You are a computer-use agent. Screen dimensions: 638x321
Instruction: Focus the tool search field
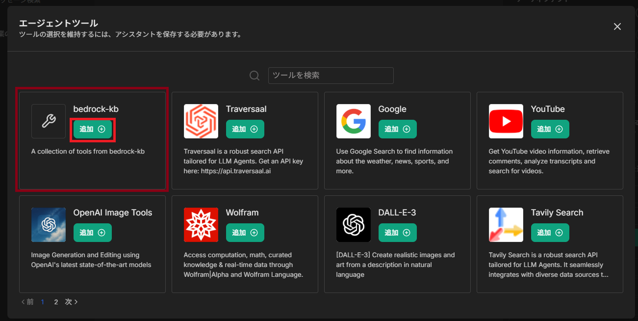point(331,76)
